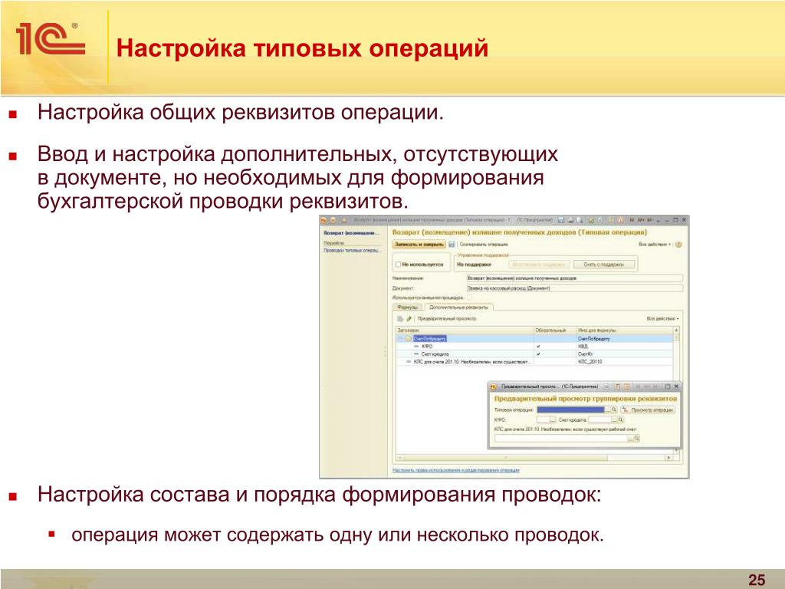The image size is (785, 589).
Task: Toggle the Обязательный checkmark in the КФО row
Action: (538, 347)
